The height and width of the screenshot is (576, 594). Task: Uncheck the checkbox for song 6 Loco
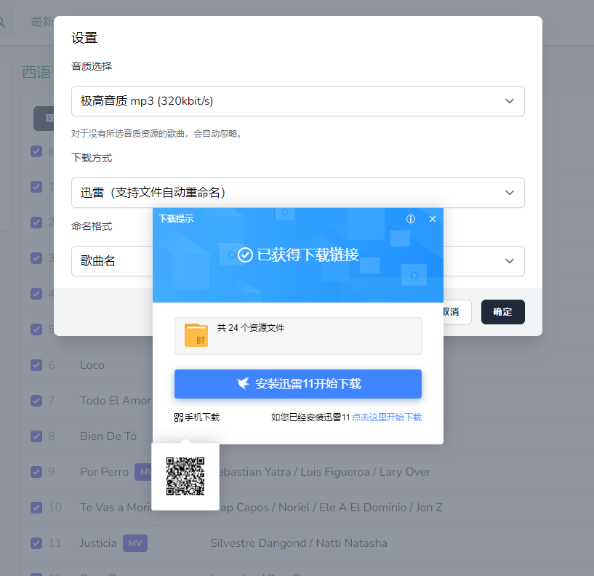click(36, 364)
